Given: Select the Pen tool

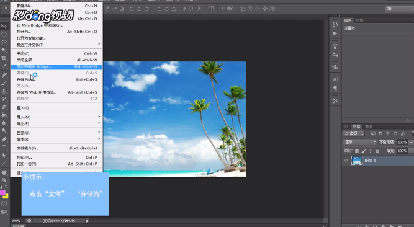Looking at the screenshot, I should (x=4, y=140).
